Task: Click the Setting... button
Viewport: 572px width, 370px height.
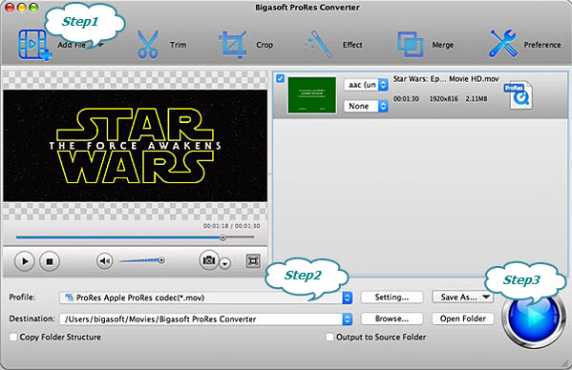Action: point(392,298)
